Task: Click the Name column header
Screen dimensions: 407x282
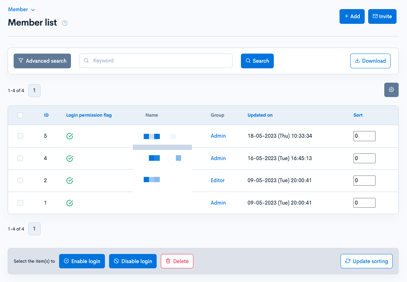Action: pos(152,115)
